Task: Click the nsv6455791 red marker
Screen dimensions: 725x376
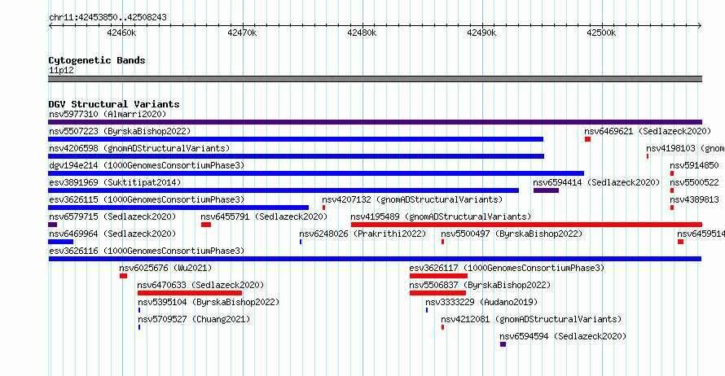Action: click(206, 225)
